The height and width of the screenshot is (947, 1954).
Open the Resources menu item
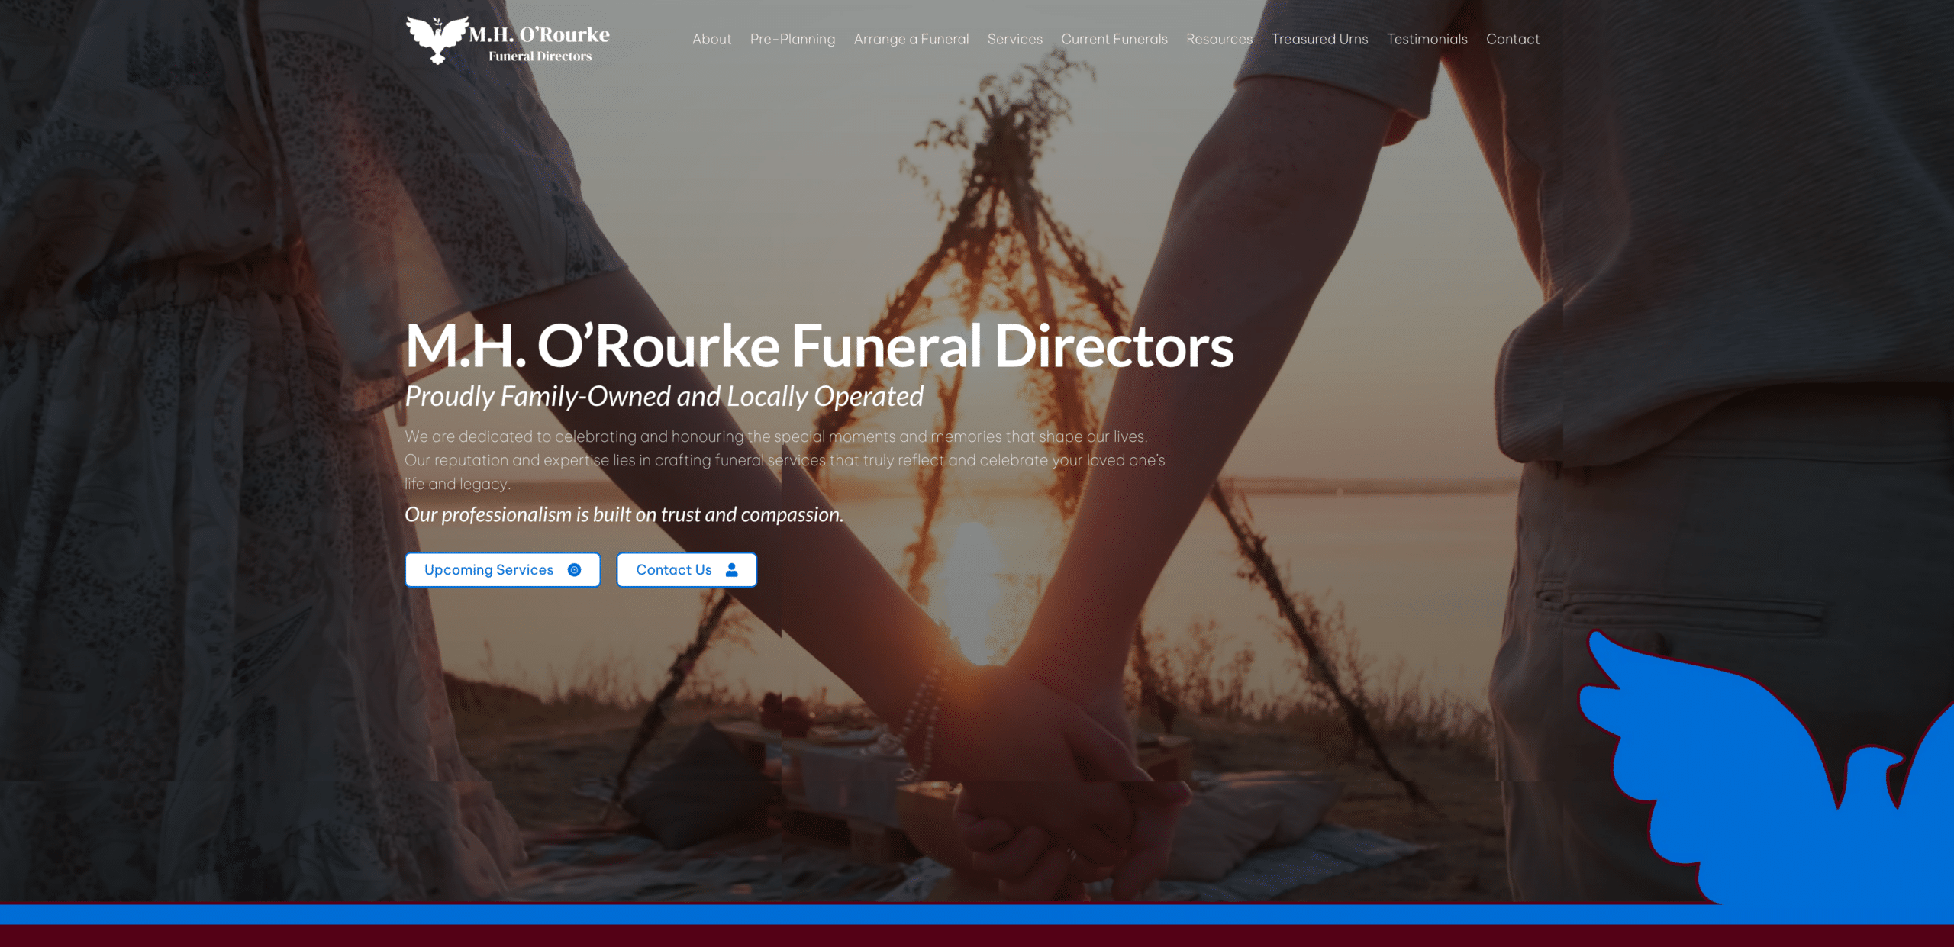tap(1219, 40)
